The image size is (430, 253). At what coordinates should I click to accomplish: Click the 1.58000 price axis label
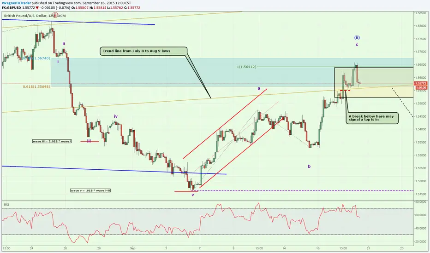click(421, 26)
